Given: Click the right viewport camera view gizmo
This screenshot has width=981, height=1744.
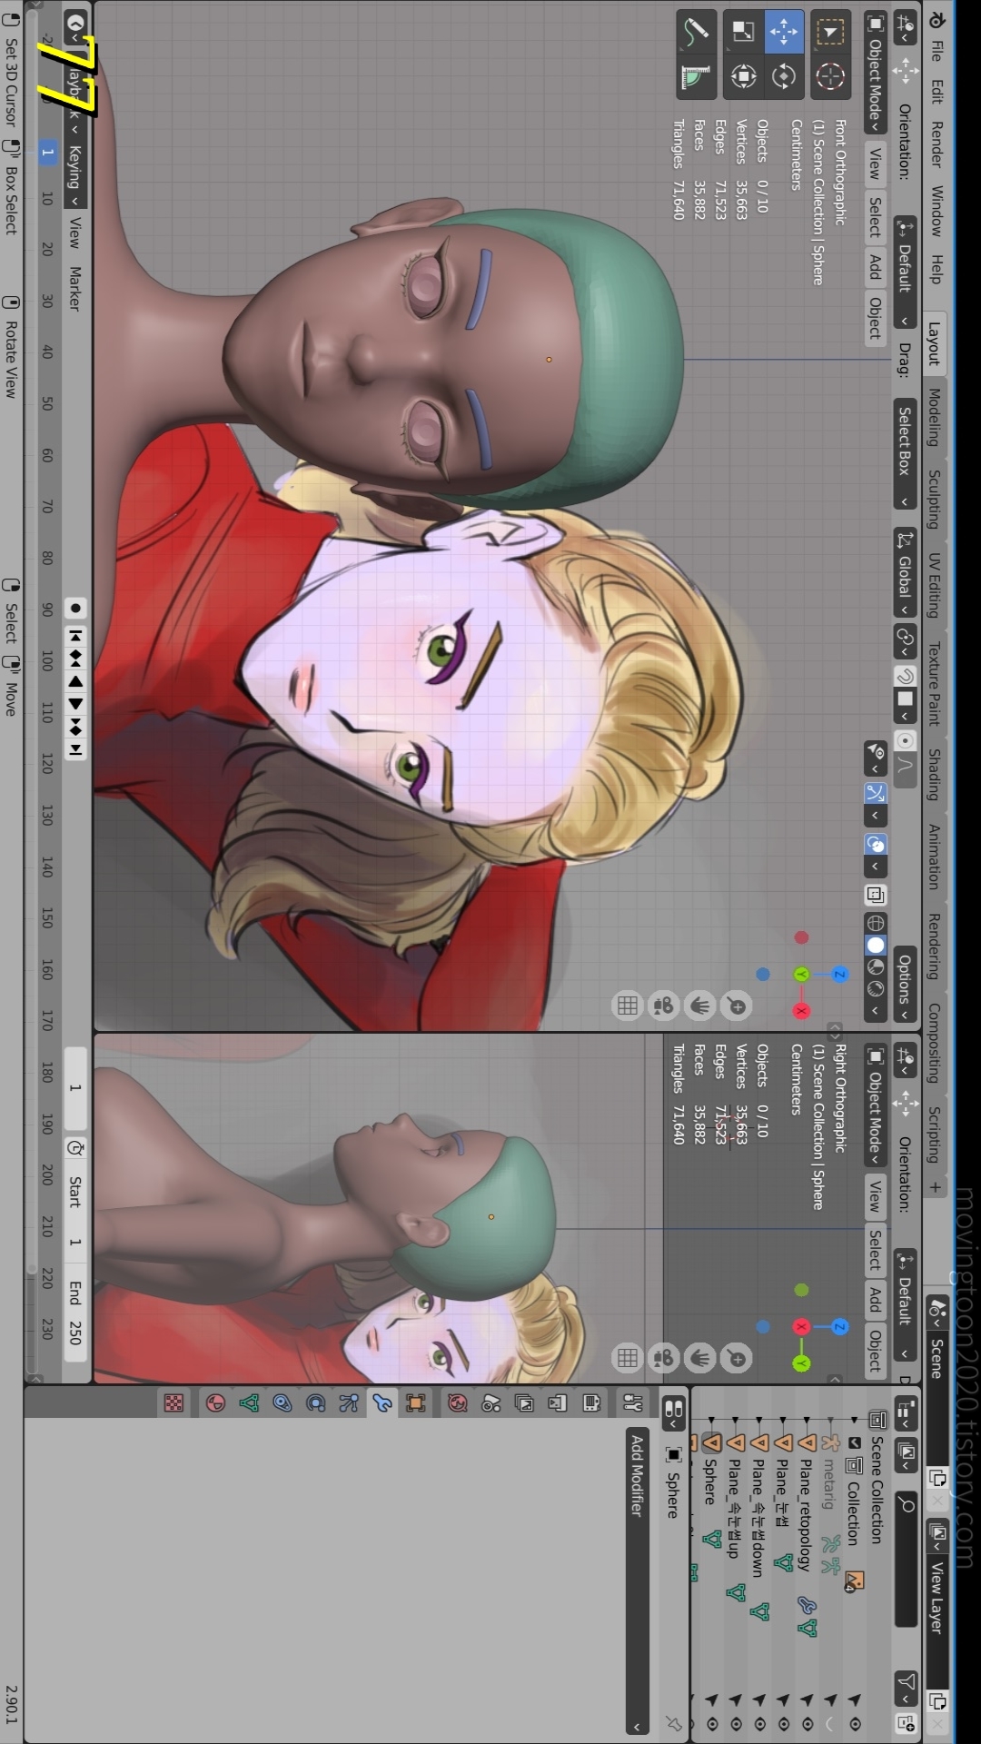Looking at the screenshot, I should coord(664,1358).
